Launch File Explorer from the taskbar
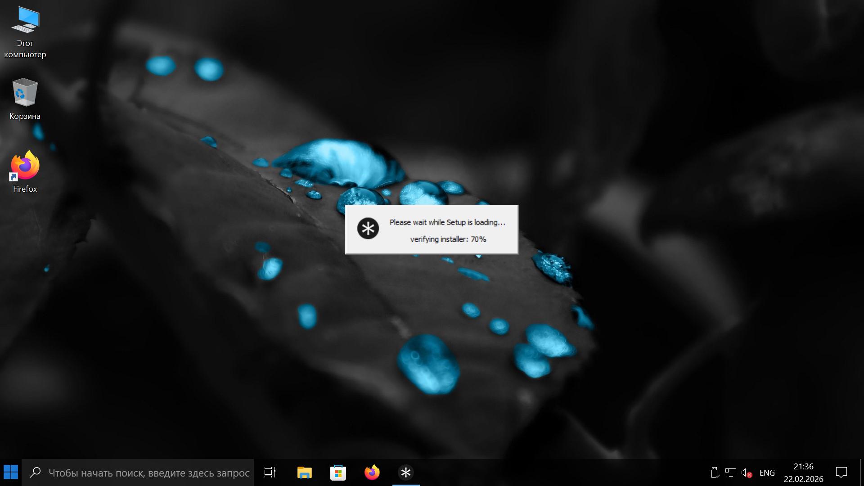Viewport: 864px width, 486px height. tap(304, 472)
